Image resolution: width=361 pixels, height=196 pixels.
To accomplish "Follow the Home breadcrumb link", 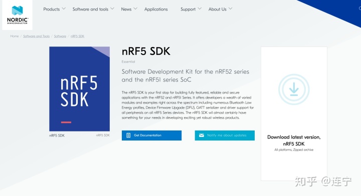I will [x=15, y=36].
